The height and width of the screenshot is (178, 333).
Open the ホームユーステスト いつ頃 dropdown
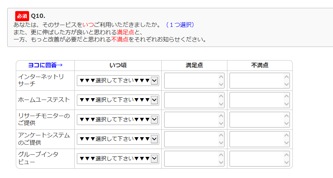click(x=118, y=100)
